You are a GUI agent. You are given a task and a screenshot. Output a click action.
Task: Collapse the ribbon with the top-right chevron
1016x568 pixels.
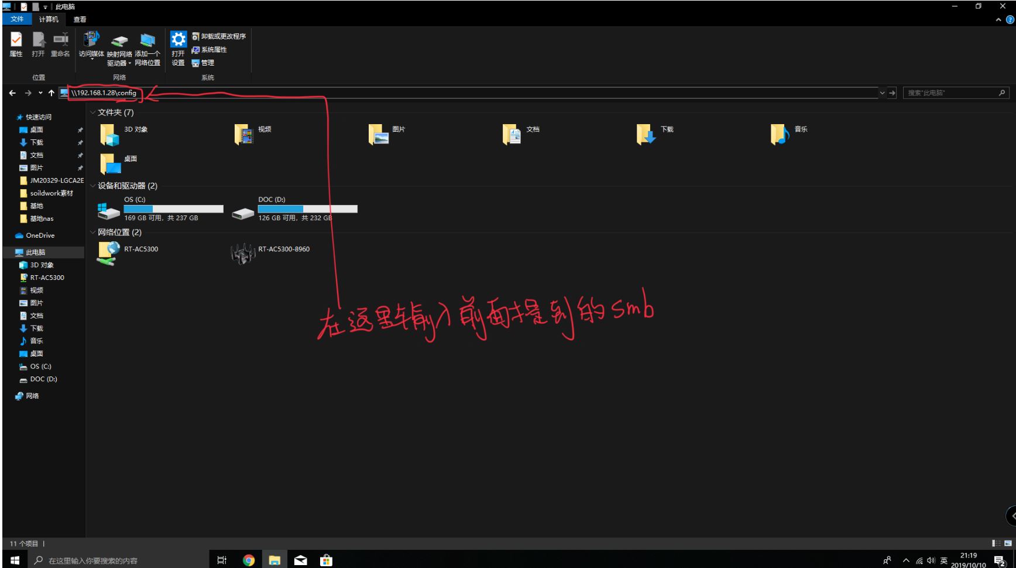point(998,20)
